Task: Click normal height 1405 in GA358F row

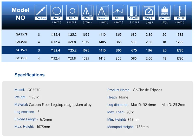Action: point(102,42)
